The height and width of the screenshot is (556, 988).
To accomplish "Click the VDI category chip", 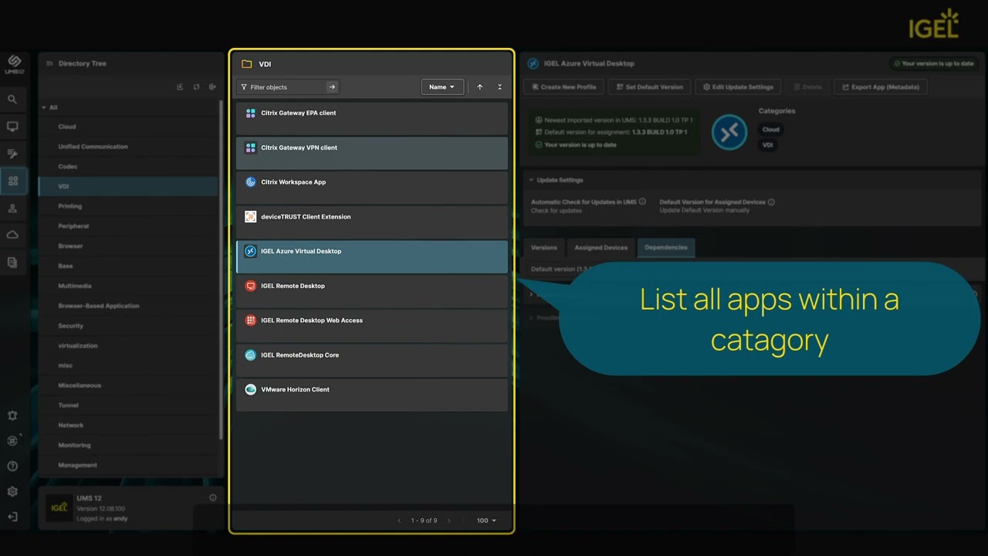I will pos(768,145).
